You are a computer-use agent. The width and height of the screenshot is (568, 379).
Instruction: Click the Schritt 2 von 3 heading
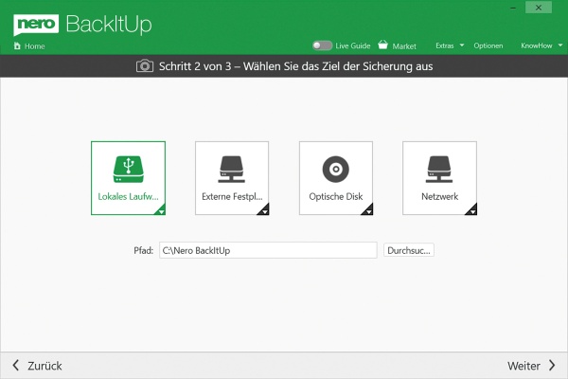296,66
